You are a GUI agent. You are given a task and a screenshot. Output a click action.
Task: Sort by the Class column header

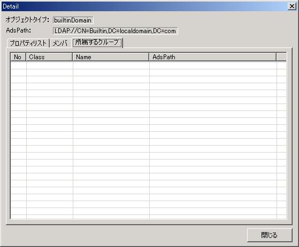pyautogui.click(x=49, y=57)
